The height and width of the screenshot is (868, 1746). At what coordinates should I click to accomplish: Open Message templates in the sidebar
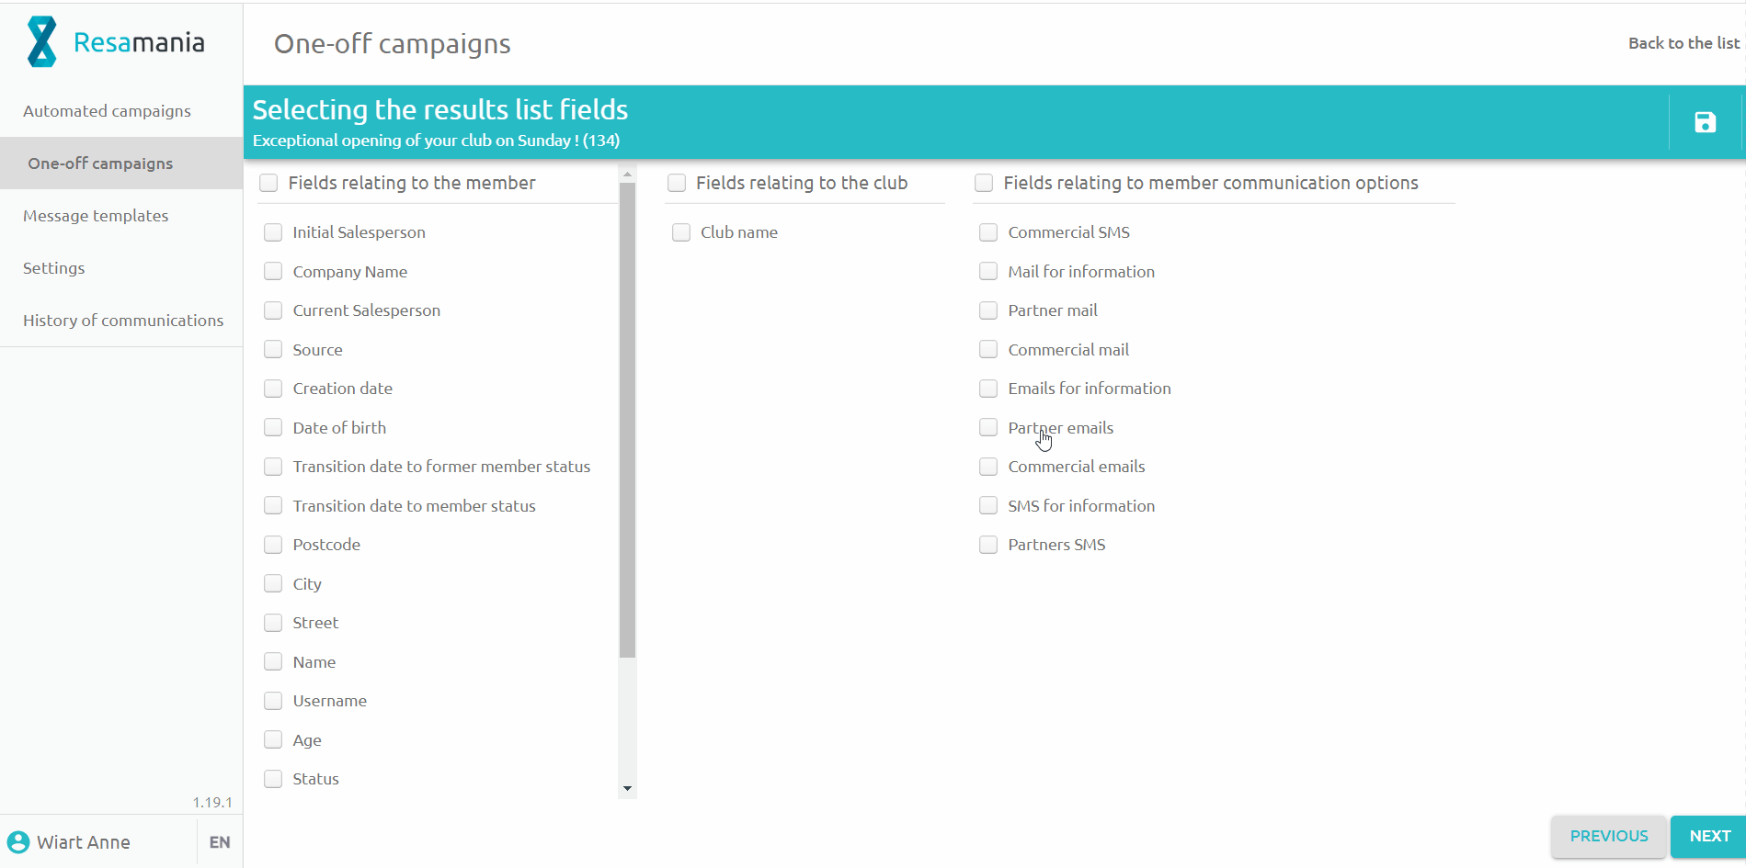tap(96, 216)
